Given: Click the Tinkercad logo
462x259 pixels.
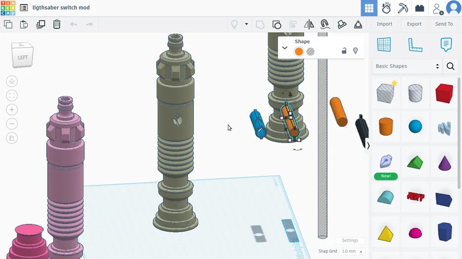Looking at the screenshot, I should [x=8, y=8].
